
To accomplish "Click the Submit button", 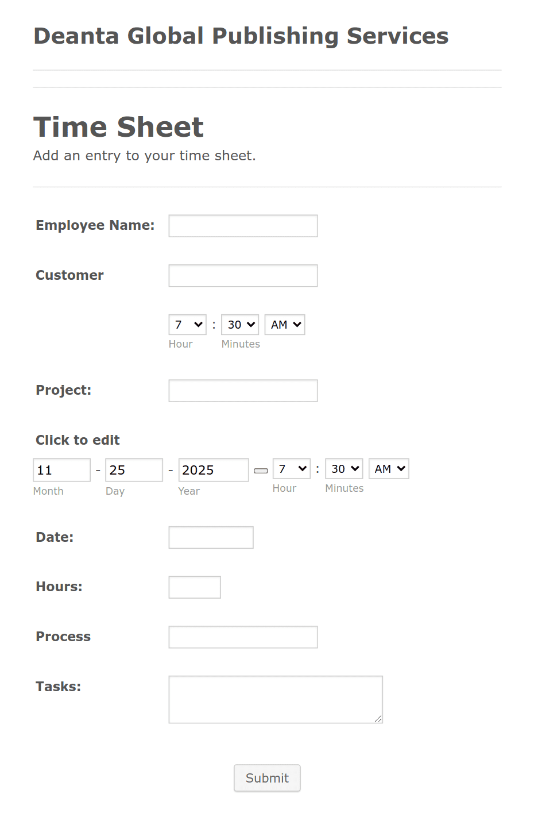I will point(266,777).
